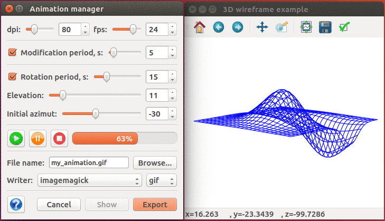The image size is (385, 221).
Task: Click the Modification period field showing 5
Action: coord(157,53)
